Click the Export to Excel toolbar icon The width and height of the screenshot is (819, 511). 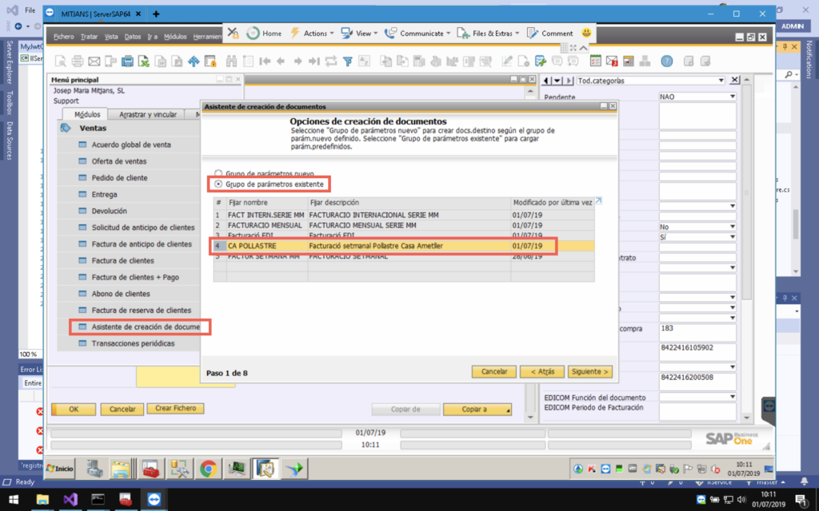click(144, 61)
